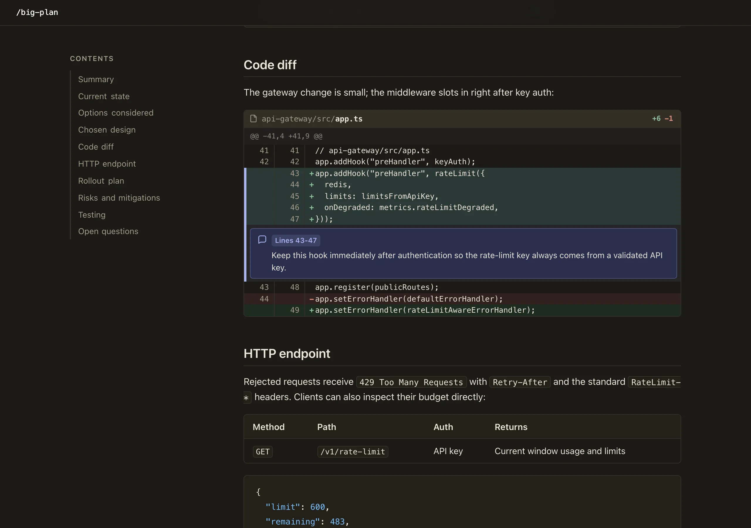This screenshot has width=751, height=528.
Task: Click the removed defaultErrorHandler line
Action: (x=462, y=299)
